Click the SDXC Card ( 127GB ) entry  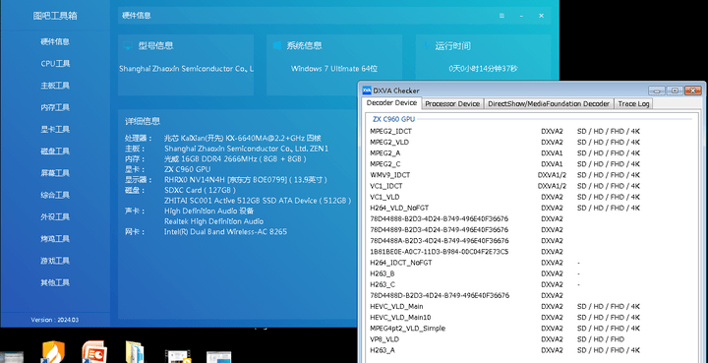(x=200, y=190)
